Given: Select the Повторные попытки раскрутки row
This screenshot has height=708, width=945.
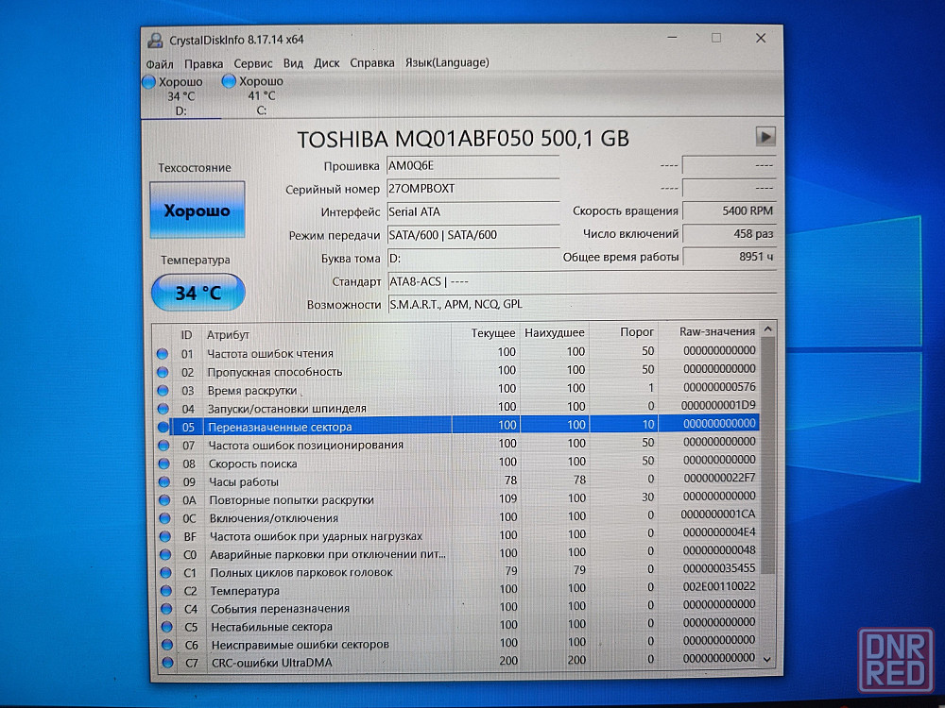Looking at the screenshot, I should click(456, 498).
